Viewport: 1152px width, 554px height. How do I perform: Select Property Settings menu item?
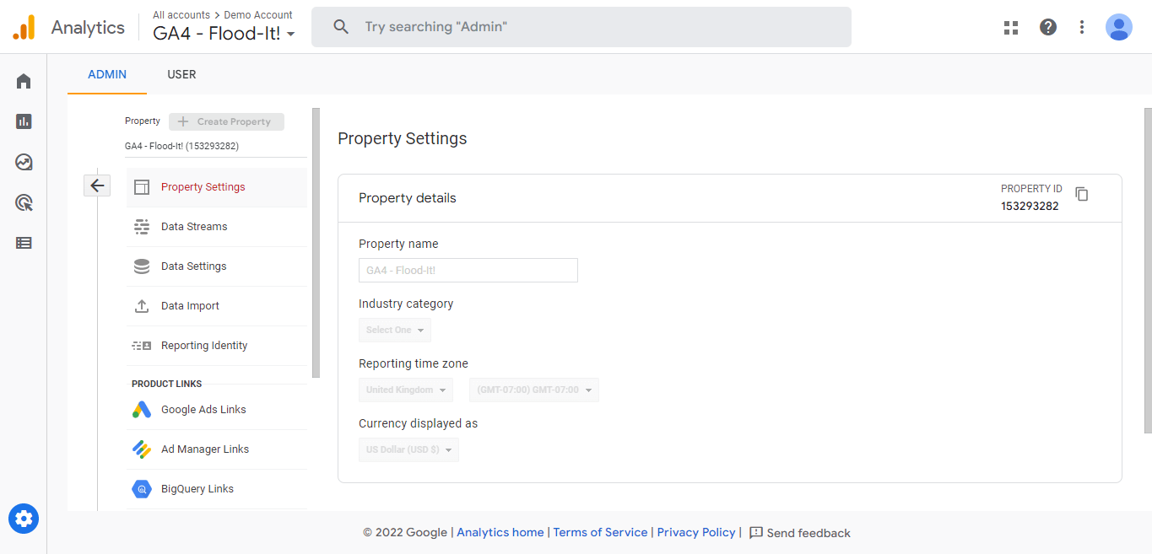(x=217, y=187)
